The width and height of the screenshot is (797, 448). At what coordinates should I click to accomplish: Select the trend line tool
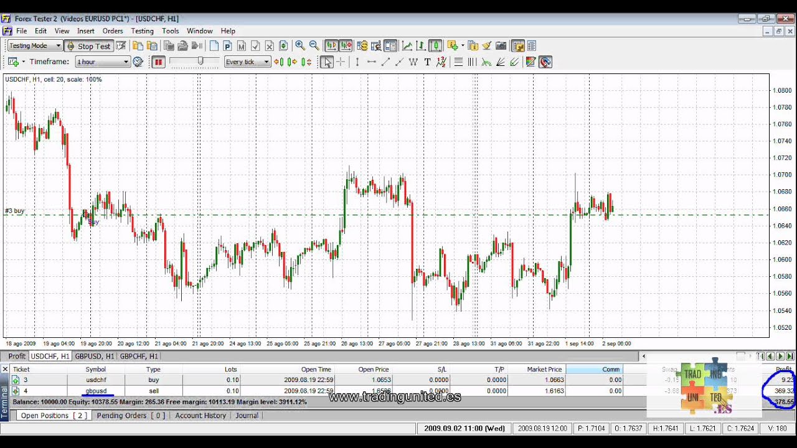pos(385,62)
